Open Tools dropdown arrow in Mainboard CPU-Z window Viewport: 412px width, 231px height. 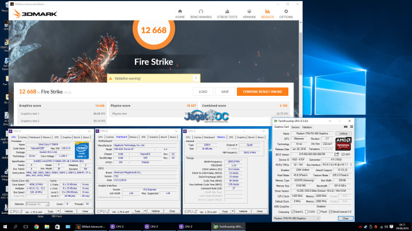tap(145, 211)
